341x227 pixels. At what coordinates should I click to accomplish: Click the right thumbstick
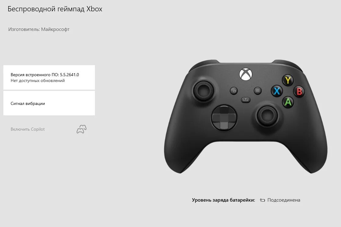[x=267, y=115]
